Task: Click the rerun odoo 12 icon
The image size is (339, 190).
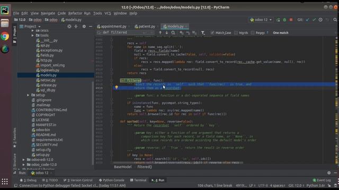Action: (278, 20)
